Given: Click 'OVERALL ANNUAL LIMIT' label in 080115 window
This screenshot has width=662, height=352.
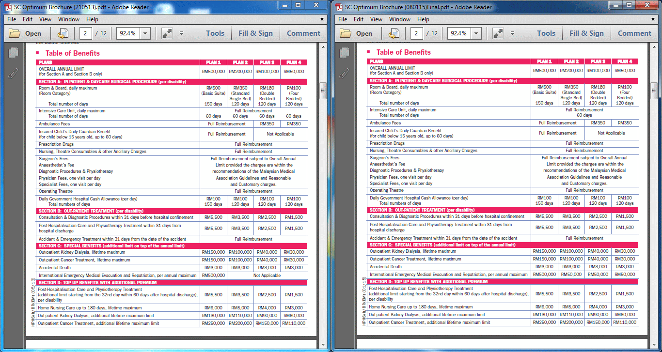Looking at the screenshot, I should point(393,68).
